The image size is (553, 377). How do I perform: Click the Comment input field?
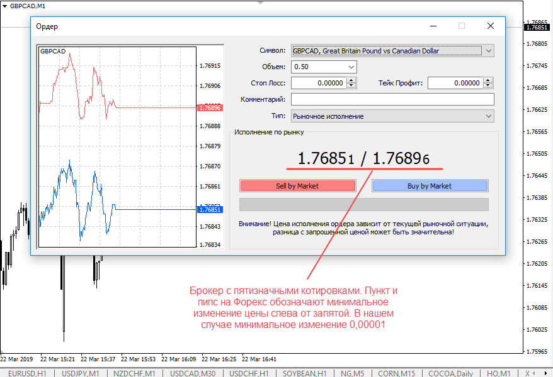[x=392, y=99]
